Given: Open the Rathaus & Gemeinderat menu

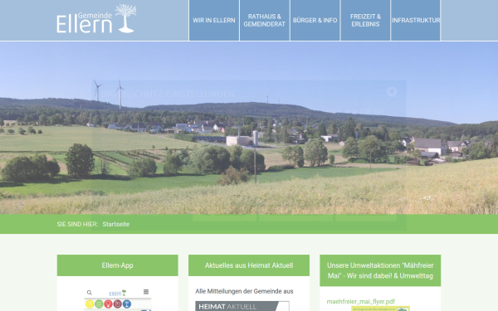Looking at the screenshot, I should point(265,20).
